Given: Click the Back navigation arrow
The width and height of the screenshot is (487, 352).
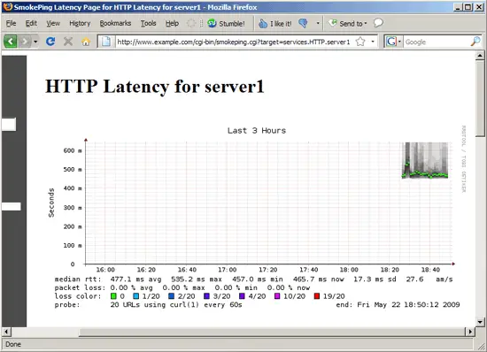Looking at the screenshot, I should [11, 42].
